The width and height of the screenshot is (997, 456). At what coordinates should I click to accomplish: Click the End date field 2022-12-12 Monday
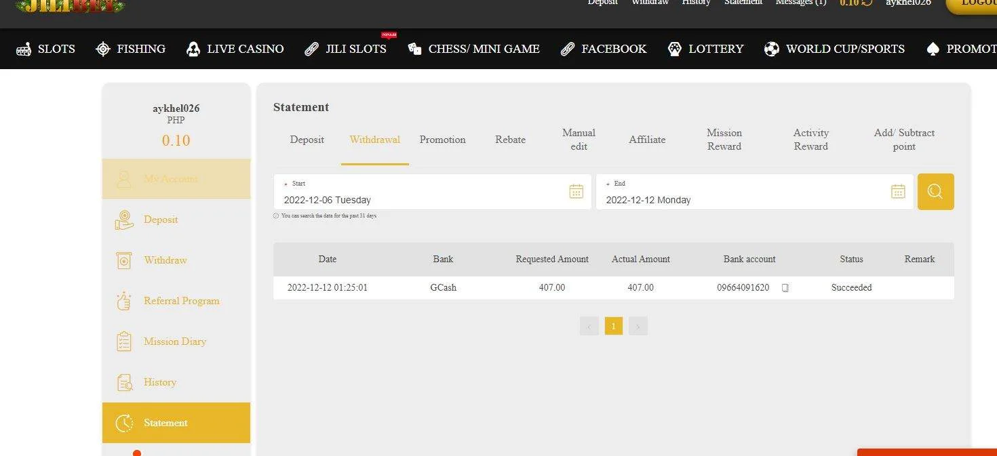tap(755, 192)
